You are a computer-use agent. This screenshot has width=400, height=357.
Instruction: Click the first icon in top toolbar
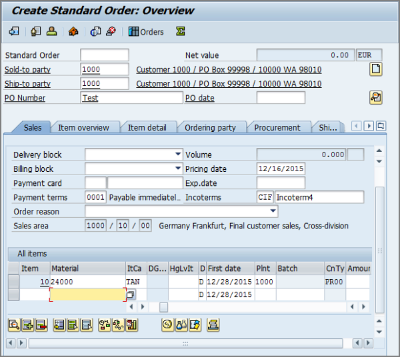[x=13, y=31]
